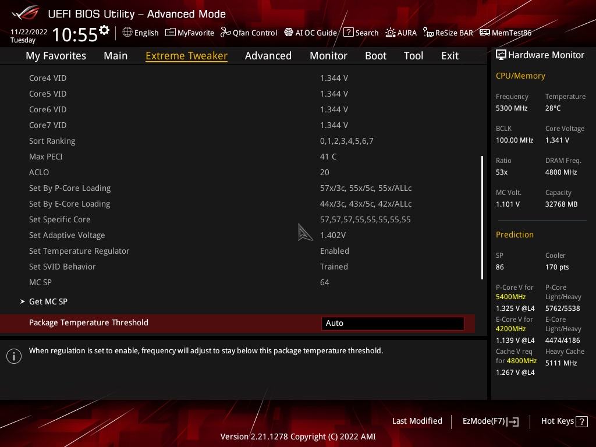Click the Max PECI label

[46, 157]
